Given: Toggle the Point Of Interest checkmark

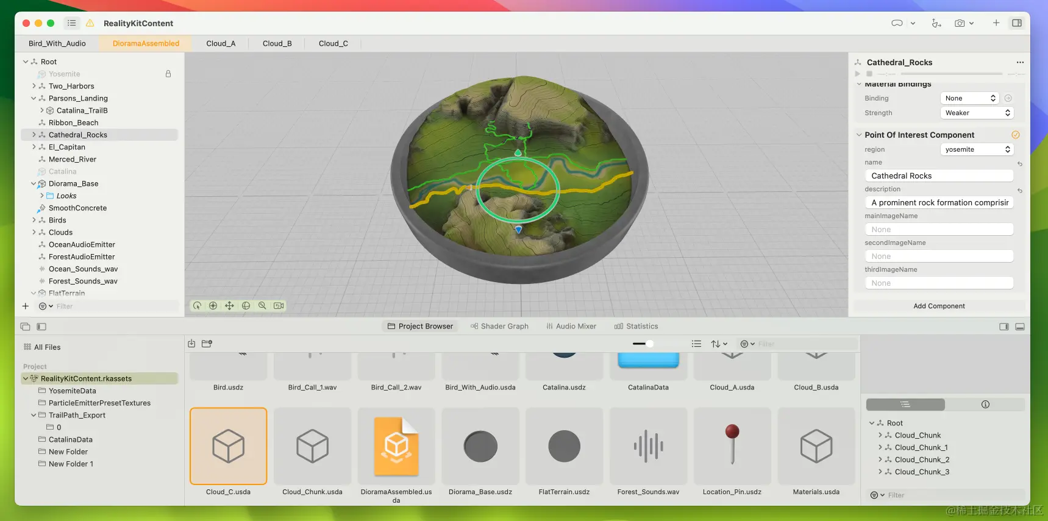Looking at the screenshot, I should point(1016,135).
